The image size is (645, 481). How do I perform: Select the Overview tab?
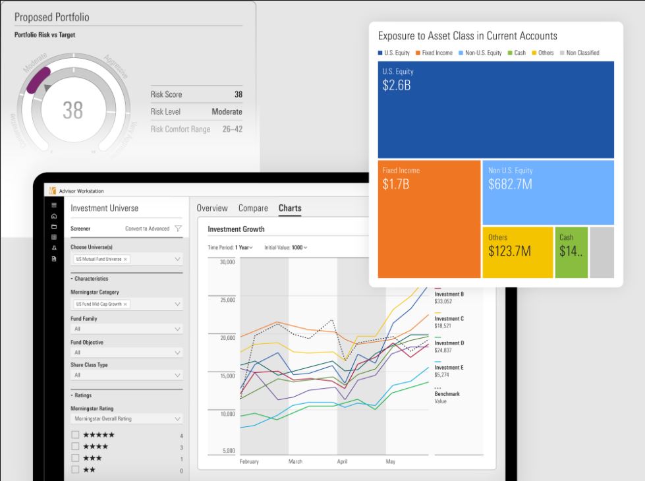point(212,208)
